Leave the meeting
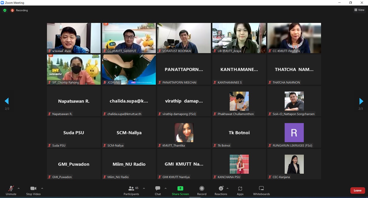368x198 pixels. coord(357,190)
